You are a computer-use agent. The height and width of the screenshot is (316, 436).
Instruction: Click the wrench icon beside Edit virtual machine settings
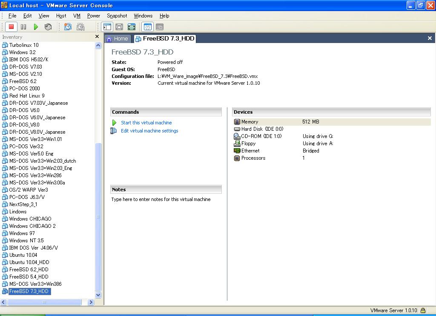point(113,131)
